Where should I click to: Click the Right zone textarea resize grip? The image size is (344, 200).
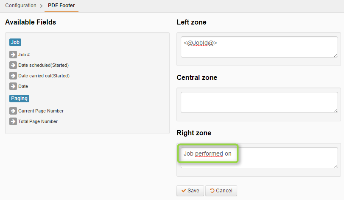click(x=336, y=166)
